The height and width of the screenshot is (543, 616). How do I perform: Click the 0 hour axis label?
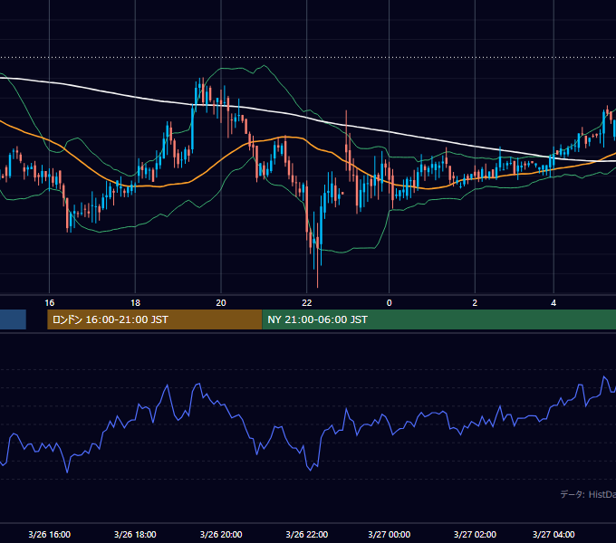click(x=389, y=303)
